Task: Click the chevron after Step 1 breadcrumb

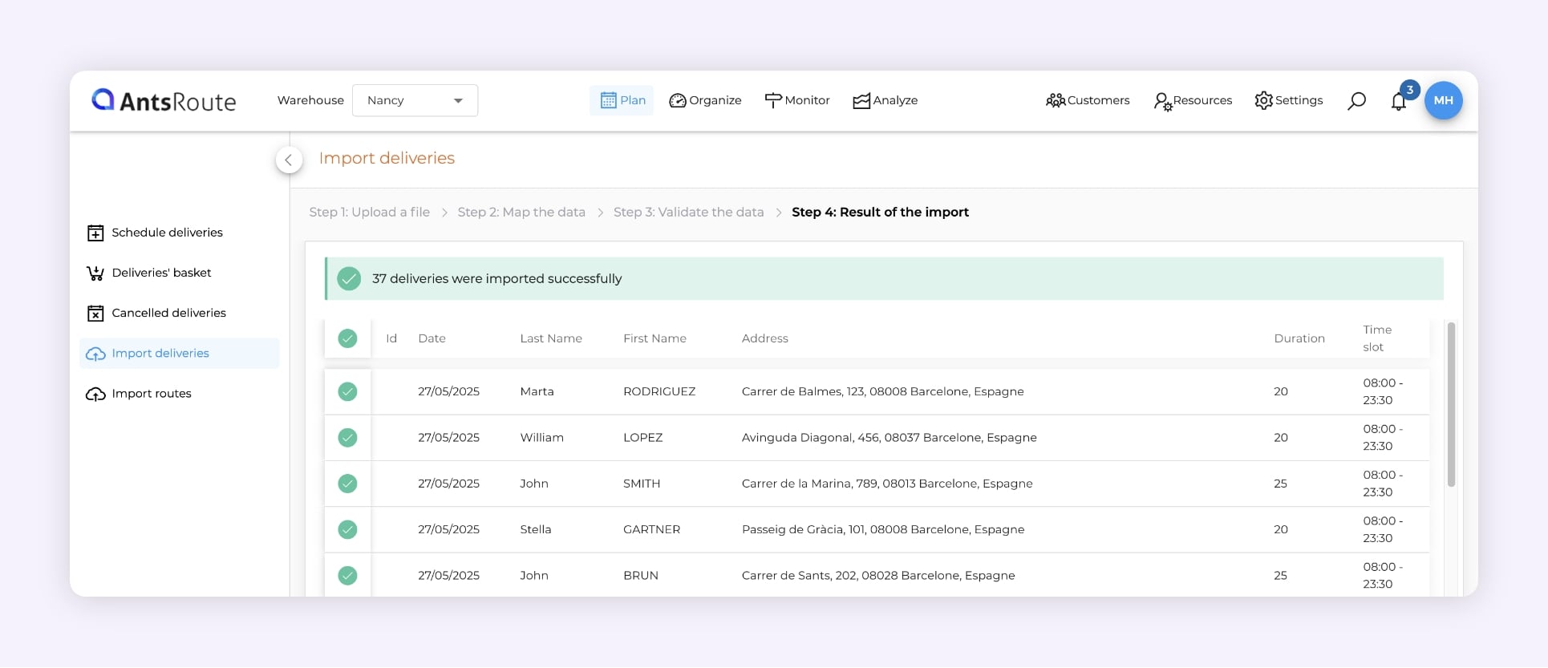Action: click(444, 213)
